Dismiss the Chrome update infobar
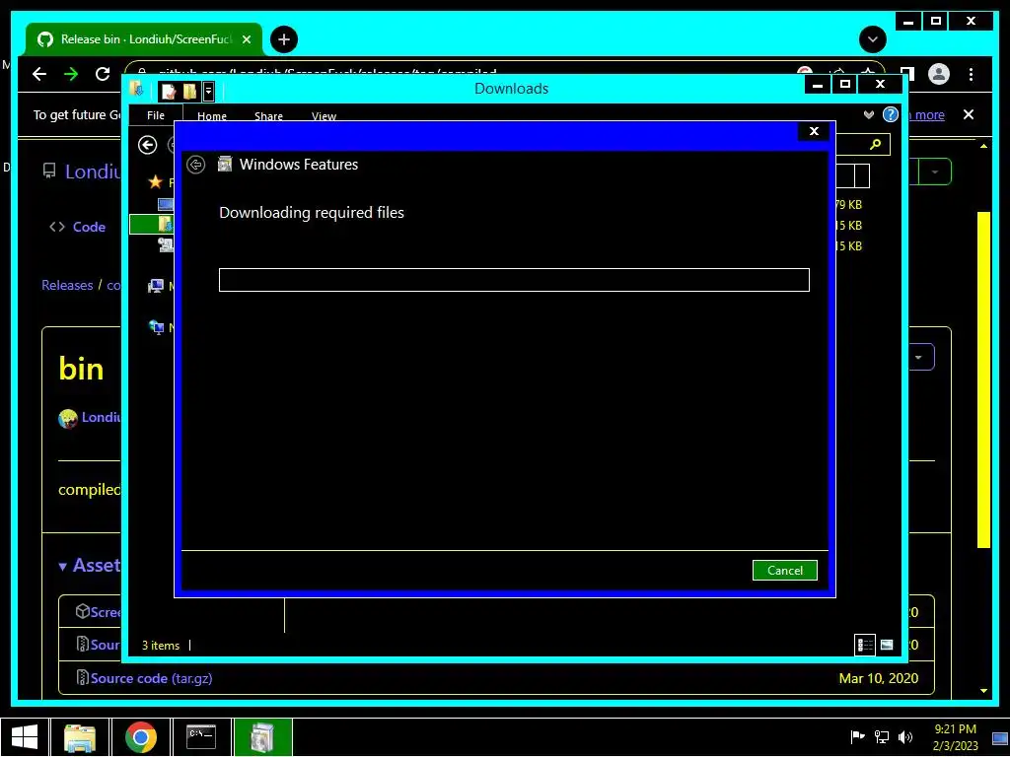 (x=969, y=114)
